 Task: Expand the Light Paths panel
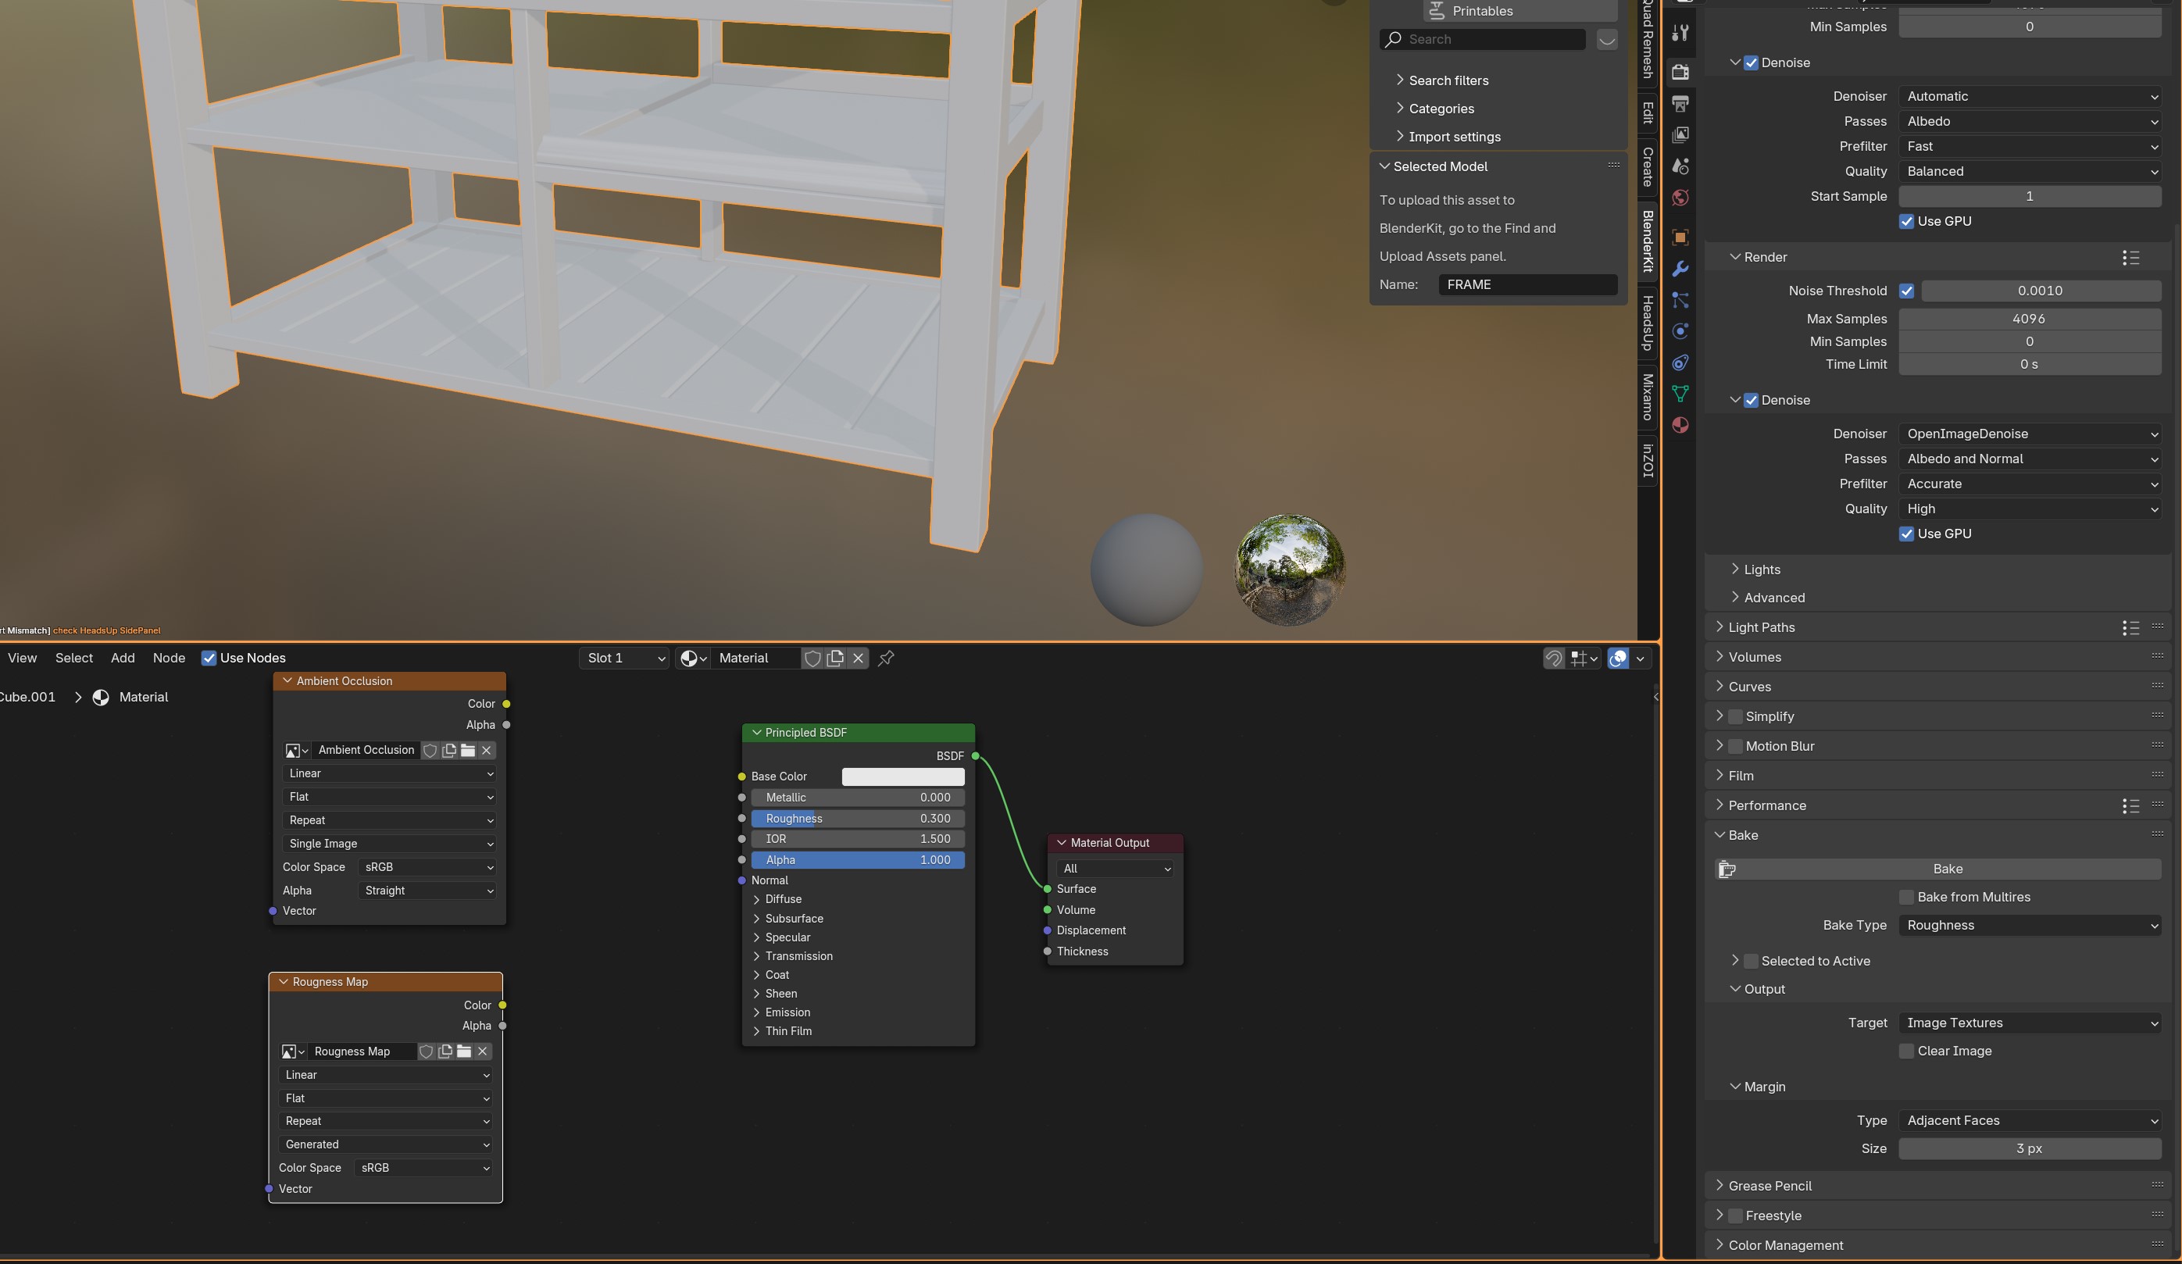(x=1761, y=627)
